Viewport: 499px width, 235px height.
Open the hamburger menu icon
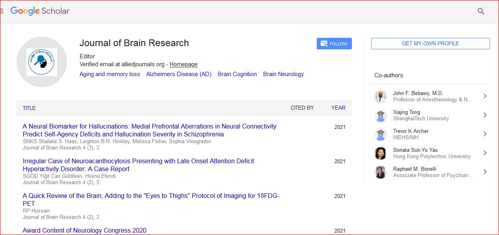(x=2, y=11)
